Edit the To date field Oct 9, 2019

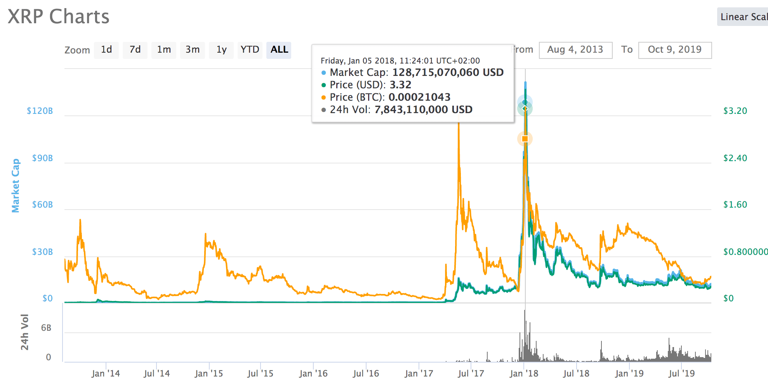point(675,50)
